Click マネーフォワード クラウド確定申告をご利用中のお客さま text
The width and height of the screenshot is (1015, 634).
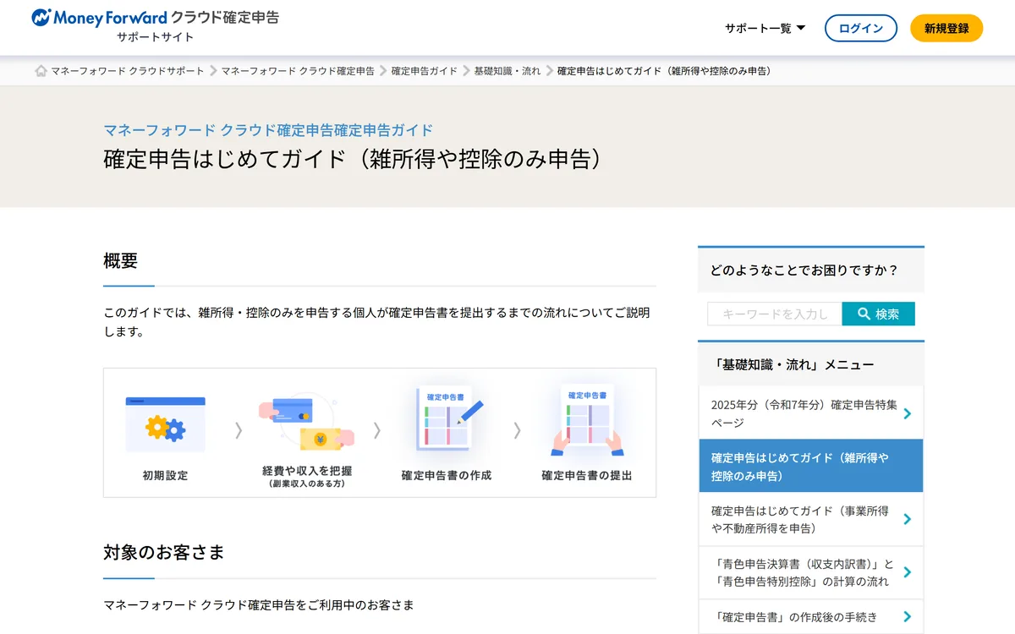pyautogui.click(x=259, y=605)
